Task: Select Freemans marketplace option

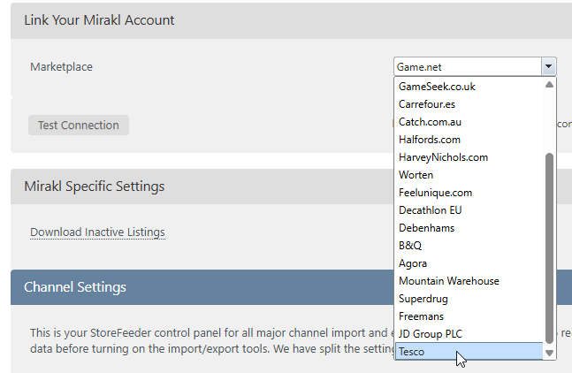Action: [469, 316]
